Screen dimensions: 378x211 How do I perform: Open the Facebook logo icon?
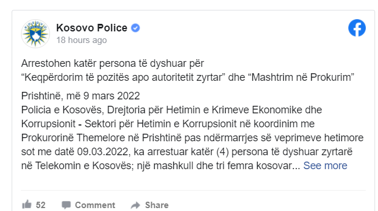tap(357, 28)
